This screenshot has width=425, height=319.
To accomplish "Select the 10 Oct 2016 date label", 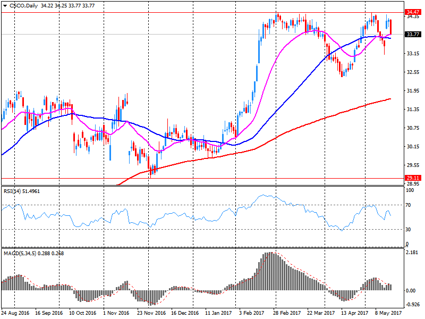I will tap(83, 313).
